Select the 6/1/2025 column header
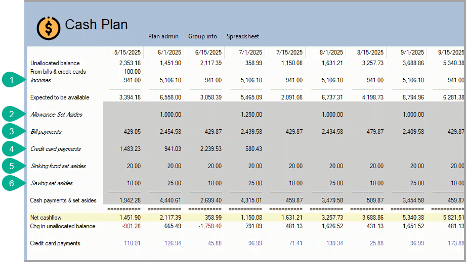 pyautogui.click(x=169, y=53)
